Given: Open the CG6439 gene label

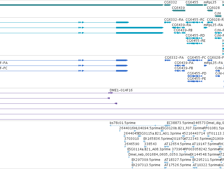Looking at the screenshot, I should (178, 8).
